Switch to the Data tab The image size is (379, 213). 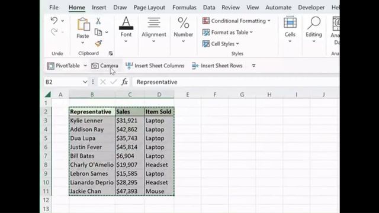coord(209,8)
